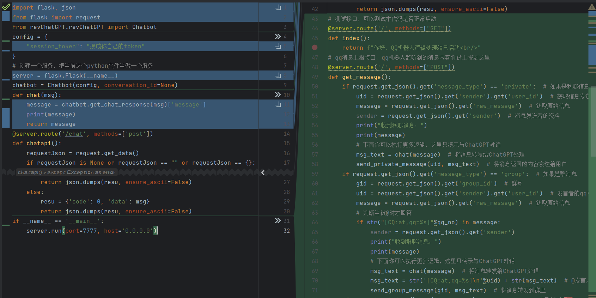Click "if __name__ == '__main__':" line

pyautogui.click(x=58, y=221)
